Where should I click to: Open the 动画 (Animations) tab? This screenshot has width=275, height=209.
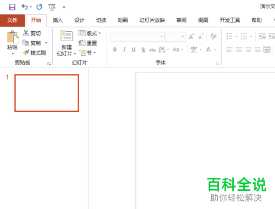(123, 20)
